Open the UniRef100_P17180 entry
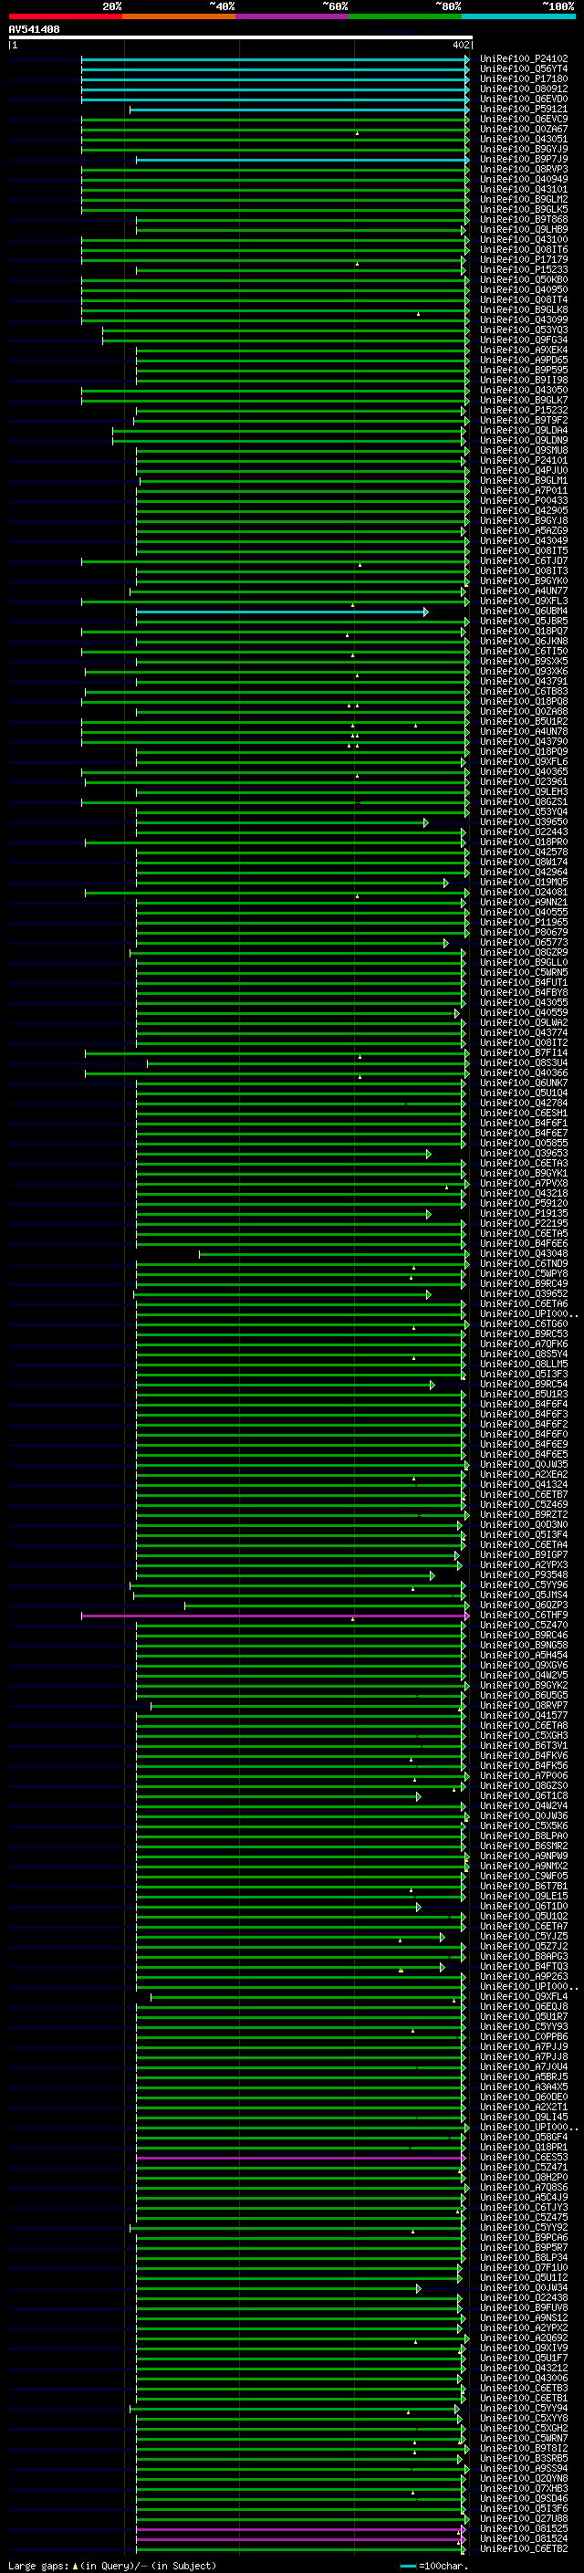Viewport: 584px width, 2573px height. pos(524,78)
